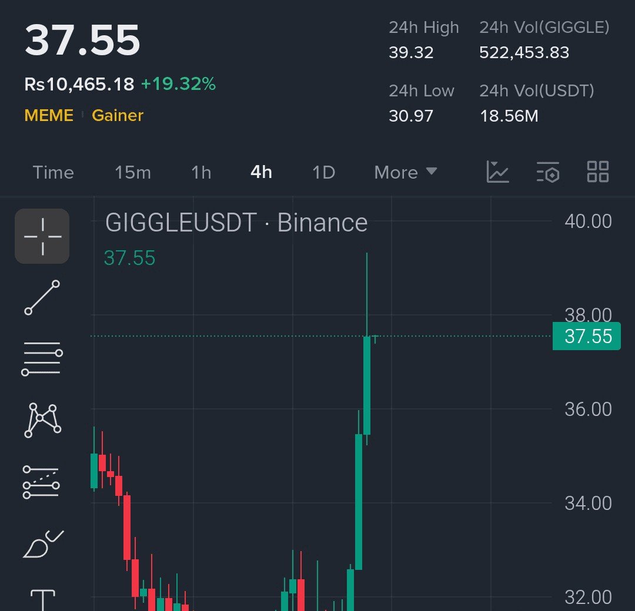Screen dimensions: 635x611
Task: Tap the 40.00 price axis label
Action: click(588, 221)
